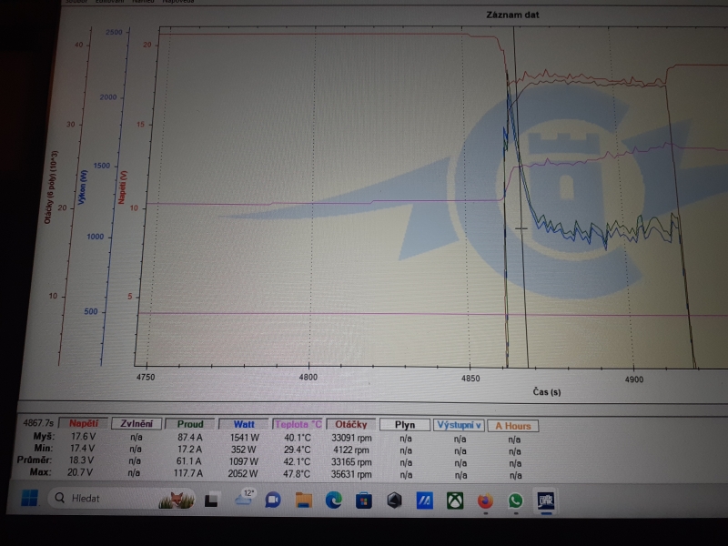Click the Myš current value 87.4 A
The height and width of the screenshot is (546, 728).
tap(190, 437)
